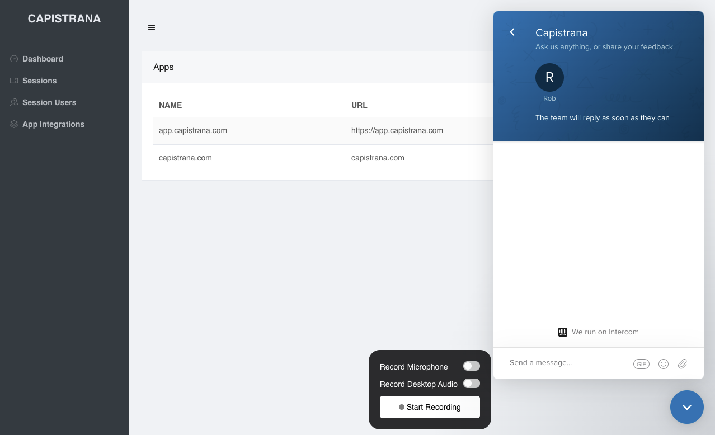Toggle Record Desktop Audio switch
Screen dimensions: 715x435
472,384
